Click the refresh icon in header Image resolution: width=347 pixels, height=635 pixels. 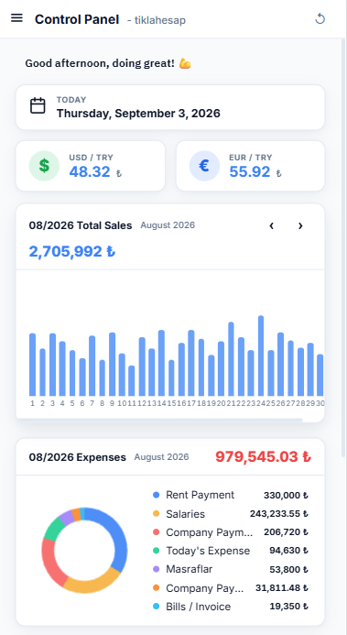tap(320, 18)
